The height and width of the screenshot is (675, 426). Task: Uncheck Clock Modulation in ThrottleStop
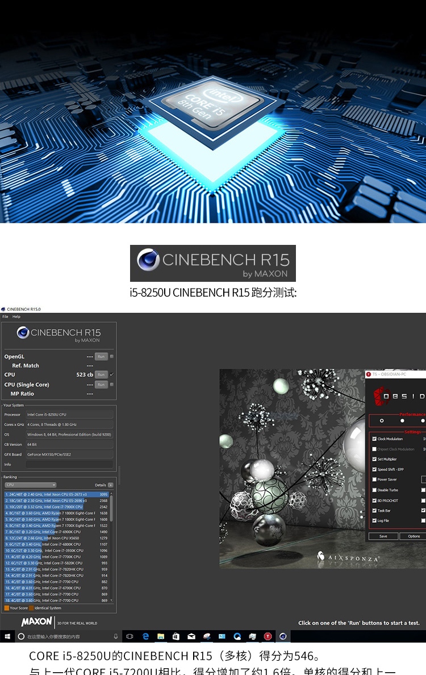tap(374, 439)
